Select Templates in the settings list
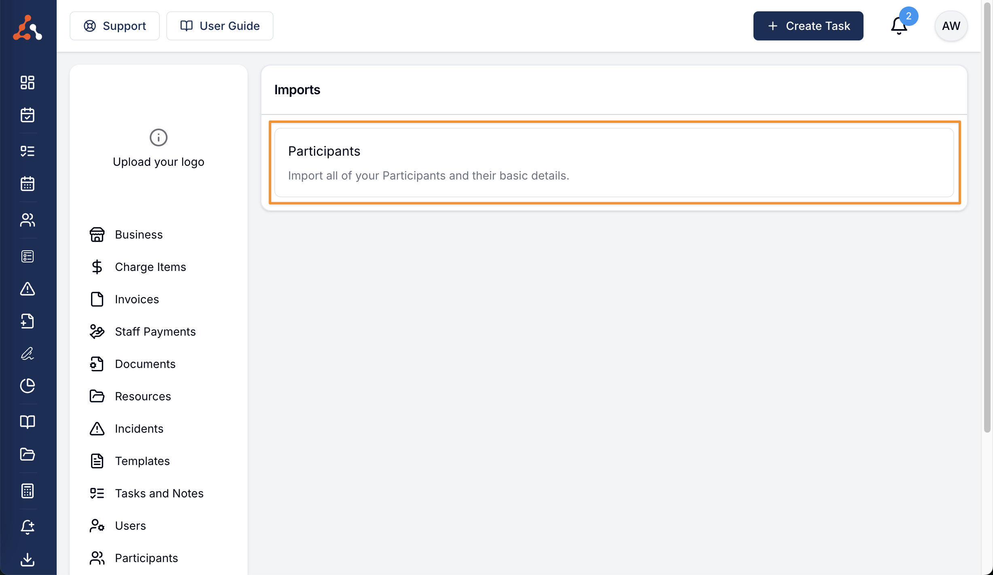The width and height of the screenshot is (993, 575). [x=142, y=461]
